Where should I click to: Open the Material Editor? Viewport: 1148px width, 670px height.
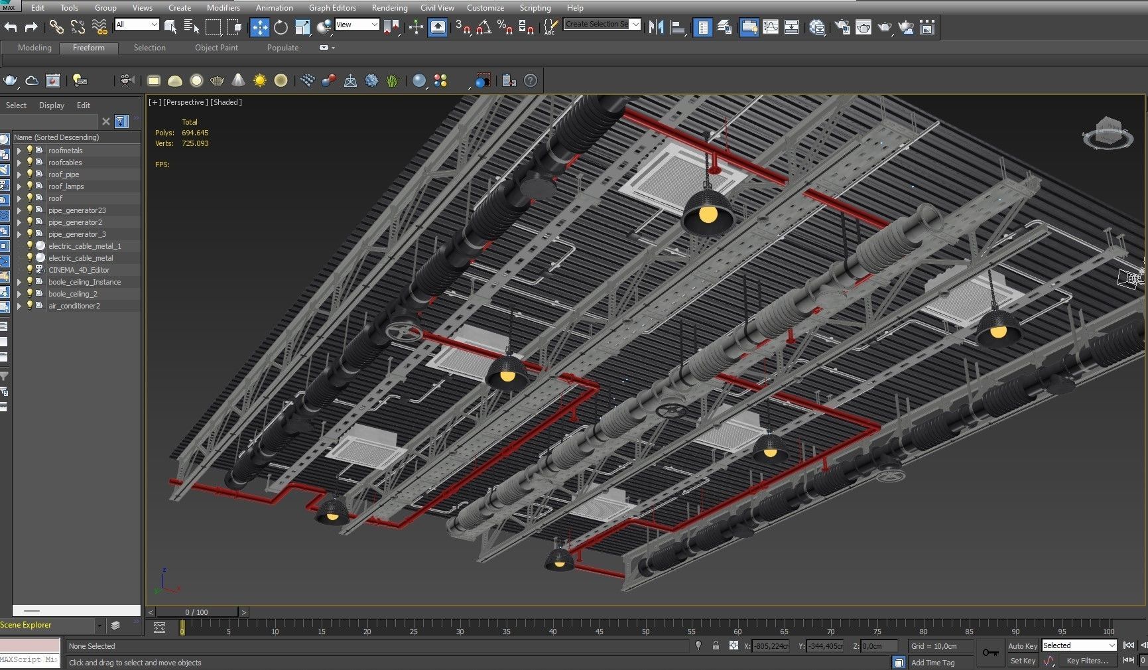coord(818,27)
